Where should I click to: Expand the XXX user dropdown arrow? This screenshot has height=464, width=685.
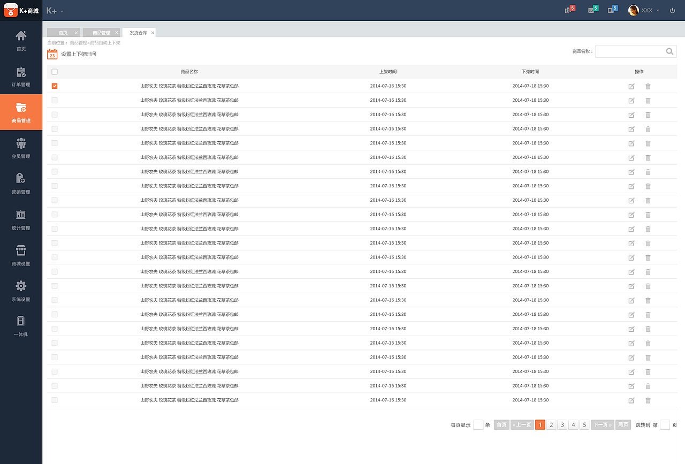tap(658, 11)
